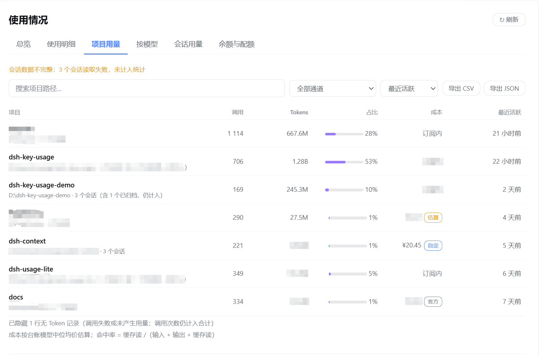
Task: Select the dsh-usage-lite project name
Action: click(31, 269)
